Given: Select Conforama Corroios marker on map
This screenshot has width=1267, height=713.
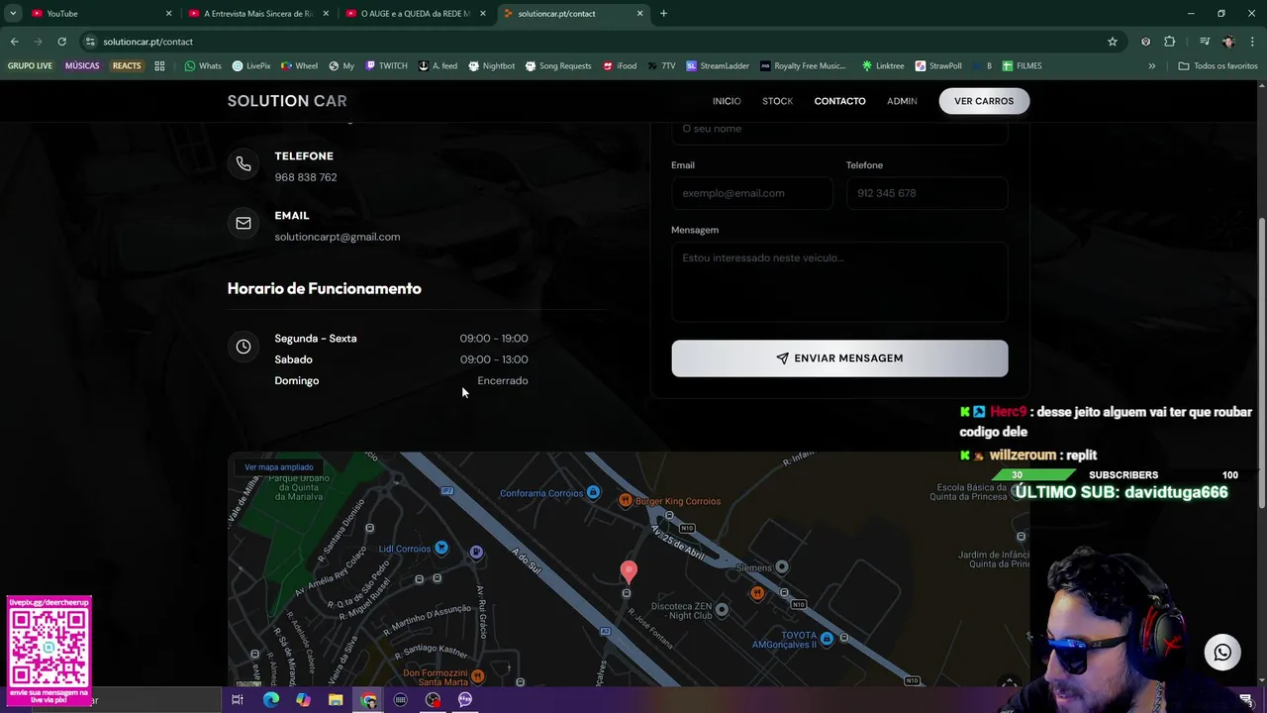Looking at the screenshot, I should tap(593, 493).
